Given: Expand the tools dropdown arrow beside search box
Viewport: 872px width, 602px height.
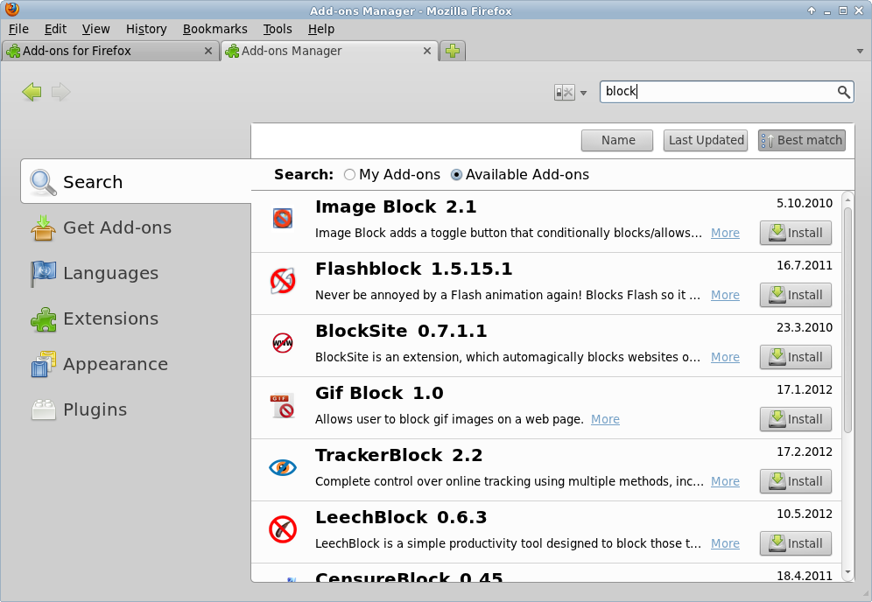Looking at the screenshot, I should tap(583, 93).
